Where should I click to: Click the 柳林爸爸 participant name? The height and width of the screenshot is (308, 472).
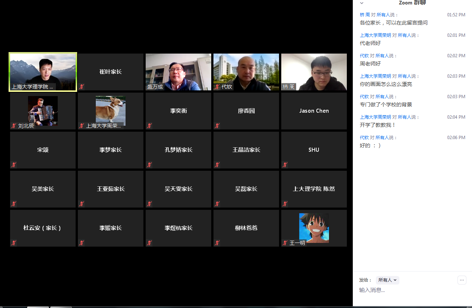tap(246, 228)
